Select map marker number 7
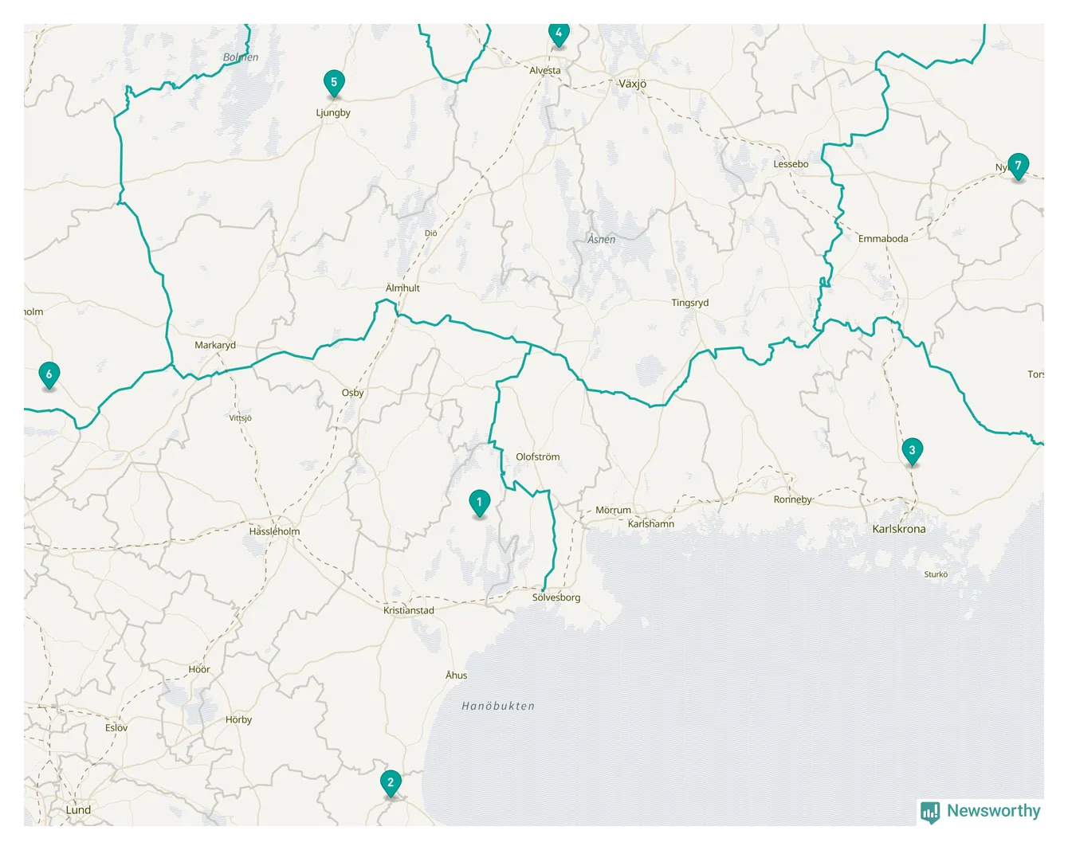Screen dimensions: 1068x850 click(x=1018, y=166)
